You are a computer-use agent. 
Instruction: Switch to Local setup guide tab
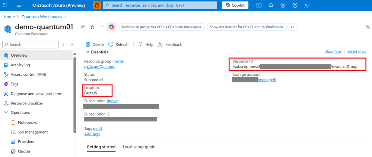click(139, 147)
